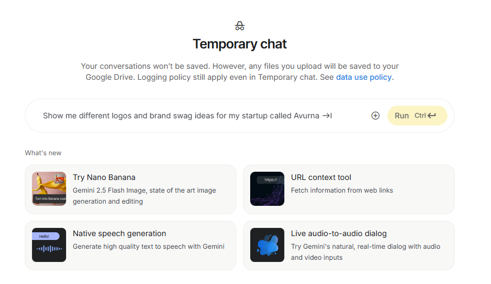Open the Nano Banana thumbnail image
491x284 pixels.
49,189
